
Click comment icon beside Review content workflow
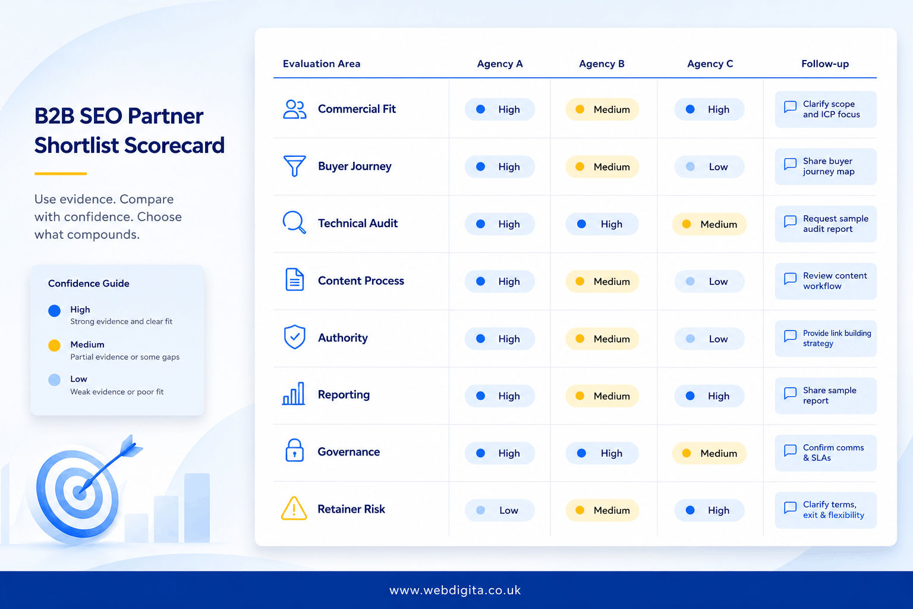790,278
